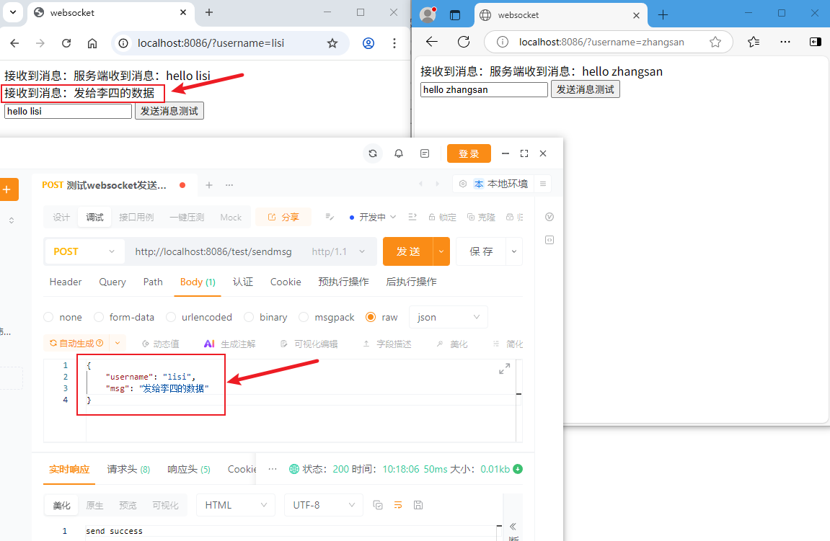Image resolution: width=830 pixels, height=541 pixels.
Task: Switch to Query tab
Action: coord(112,282)
